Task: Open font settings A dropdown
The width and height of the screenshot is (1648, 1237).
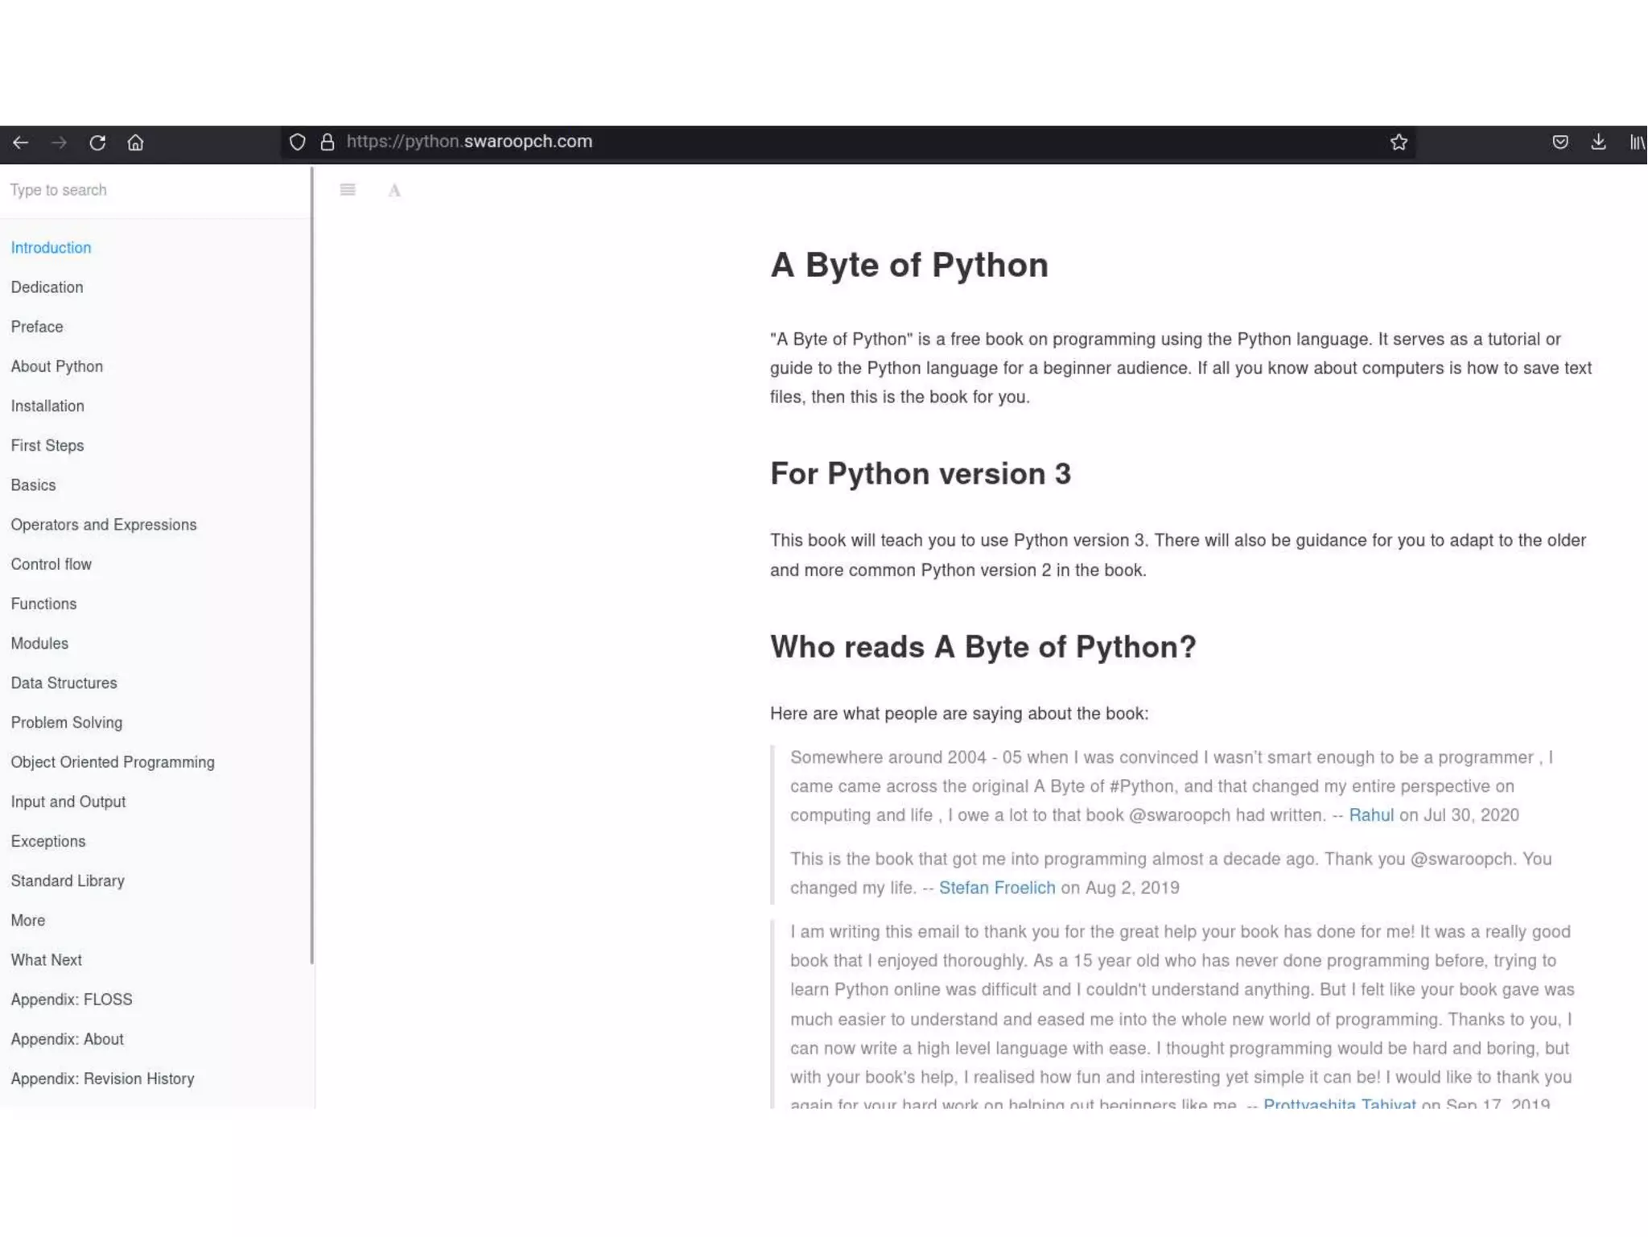Action: tap(394, 191)
